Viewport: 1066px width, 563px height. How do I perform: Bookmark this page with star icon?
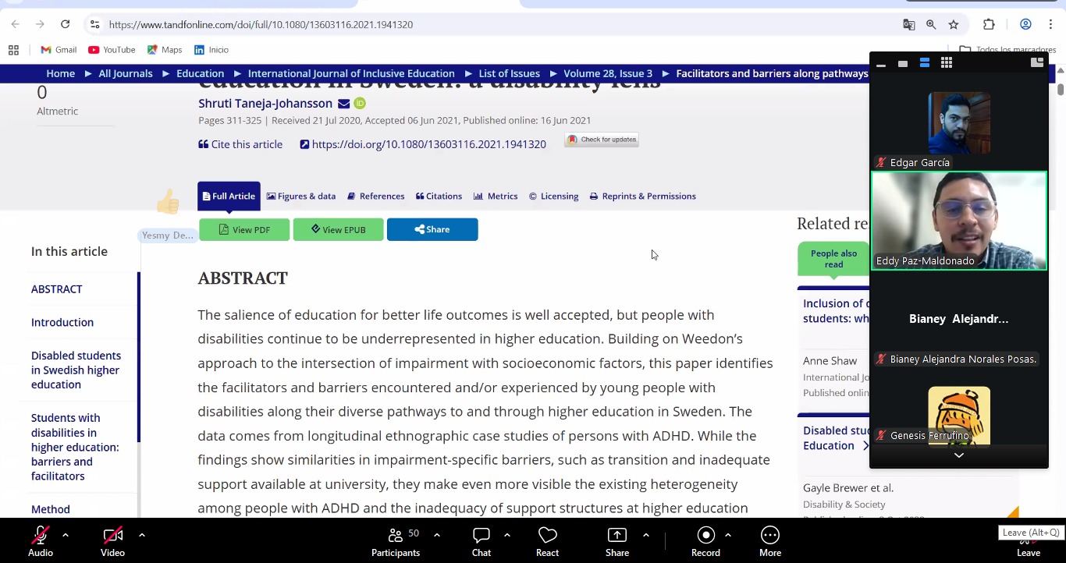tap(953, 25)
